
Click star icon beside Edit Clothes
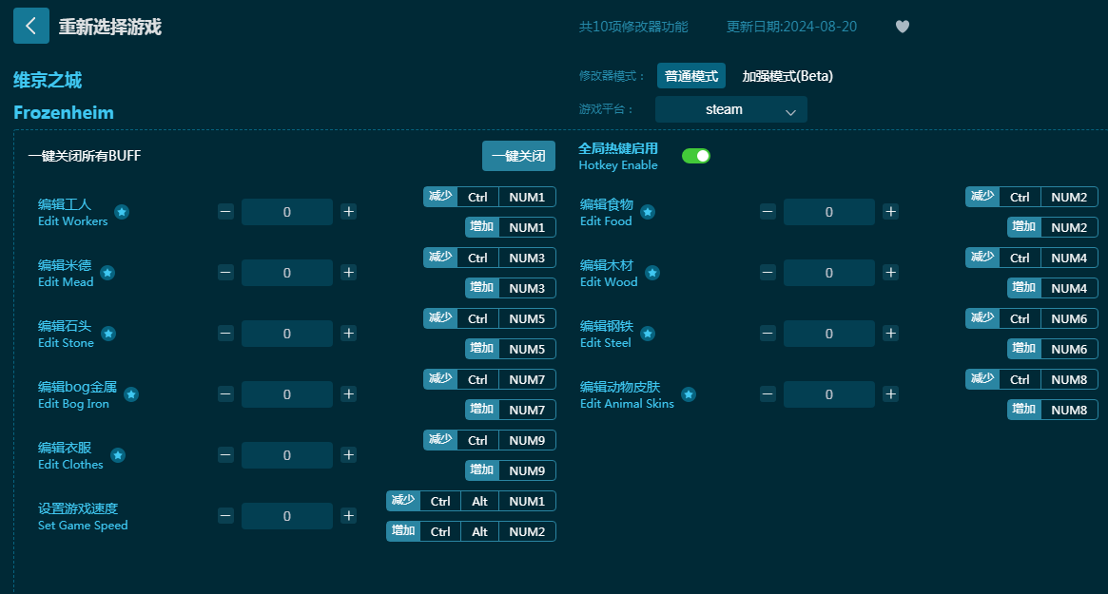point(118,455)
